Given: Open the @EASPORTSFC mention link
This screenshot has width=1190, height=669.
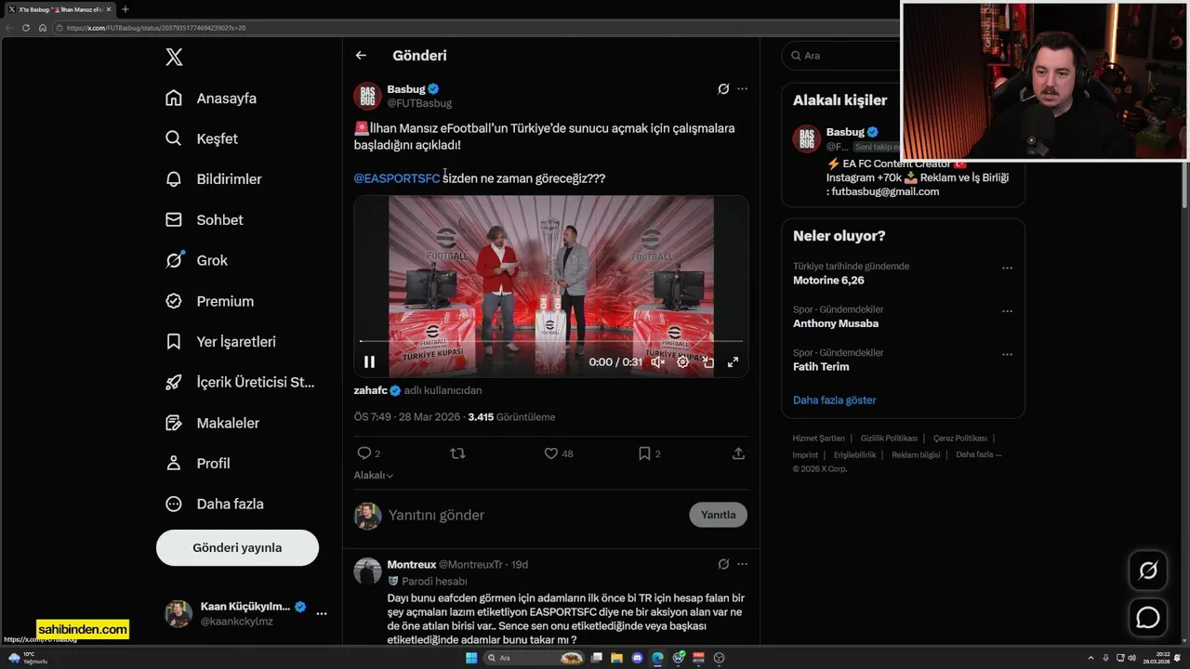Looking at the screenshot, I should point(397,178).
